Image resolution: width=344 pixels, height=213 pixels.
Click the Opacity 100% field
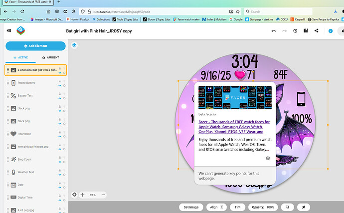[263, 207]
